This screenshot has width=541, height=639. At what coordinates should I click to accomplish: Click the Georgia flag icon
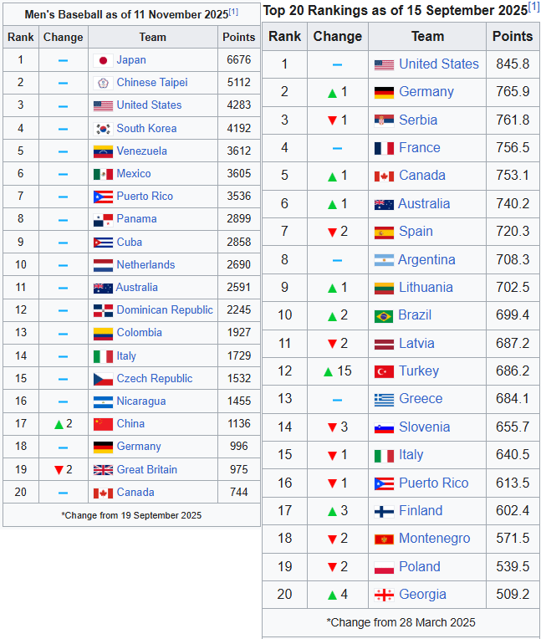tap(384, 595)
